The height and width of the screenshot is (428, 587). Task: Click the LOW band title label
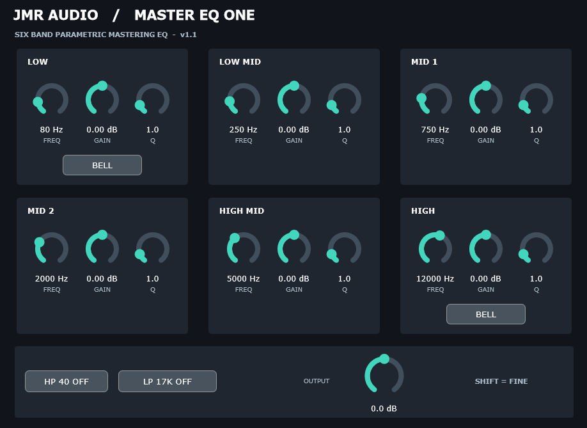pyautogui.click(x=38, y=62)
